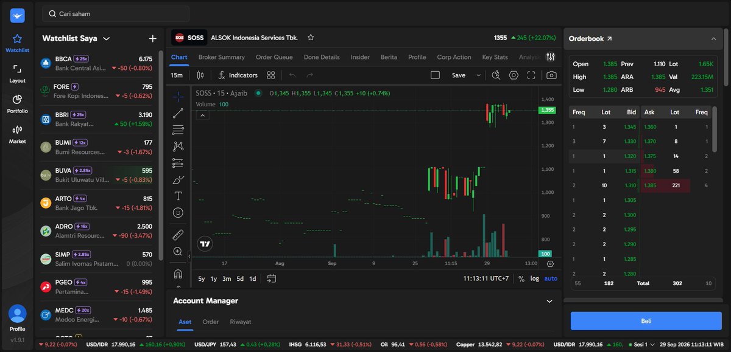The height and width of the screenshot is (352, 731).
Task: Open the Save dropdown arrow
Action: pos(478,75)
